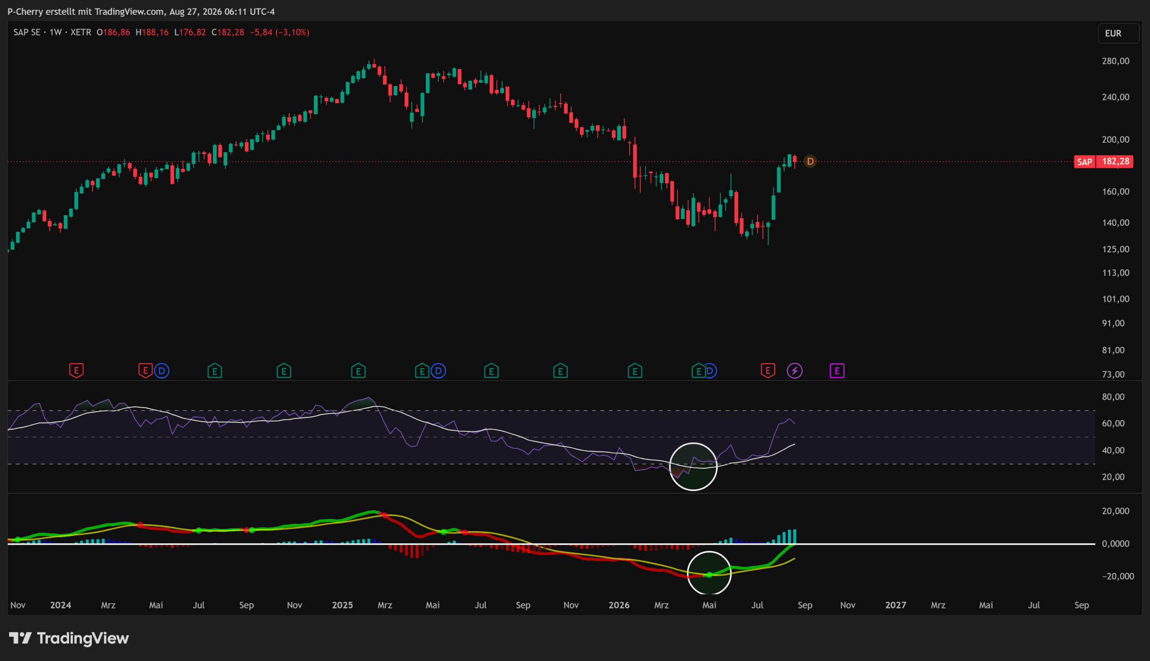This screenshot has width=1150, height=661.
Task: Select the green earnings marker of April 2026
Action: 698,371
